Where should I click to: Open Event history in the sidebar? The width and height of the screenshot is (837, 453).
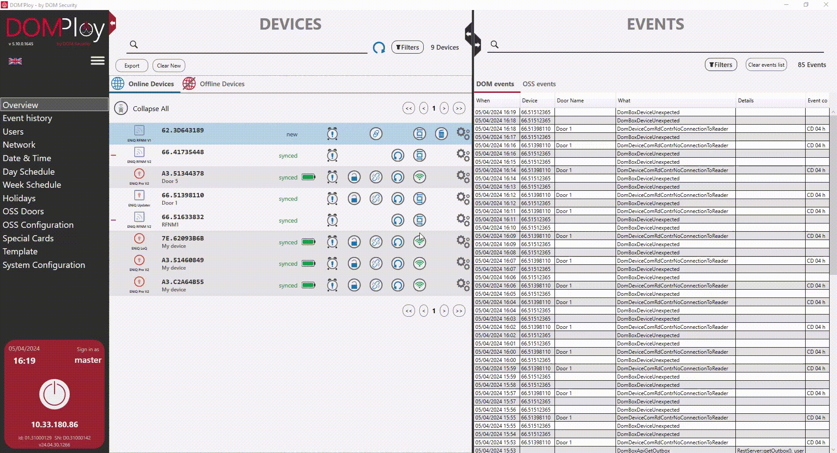click(x=27, y=118)
